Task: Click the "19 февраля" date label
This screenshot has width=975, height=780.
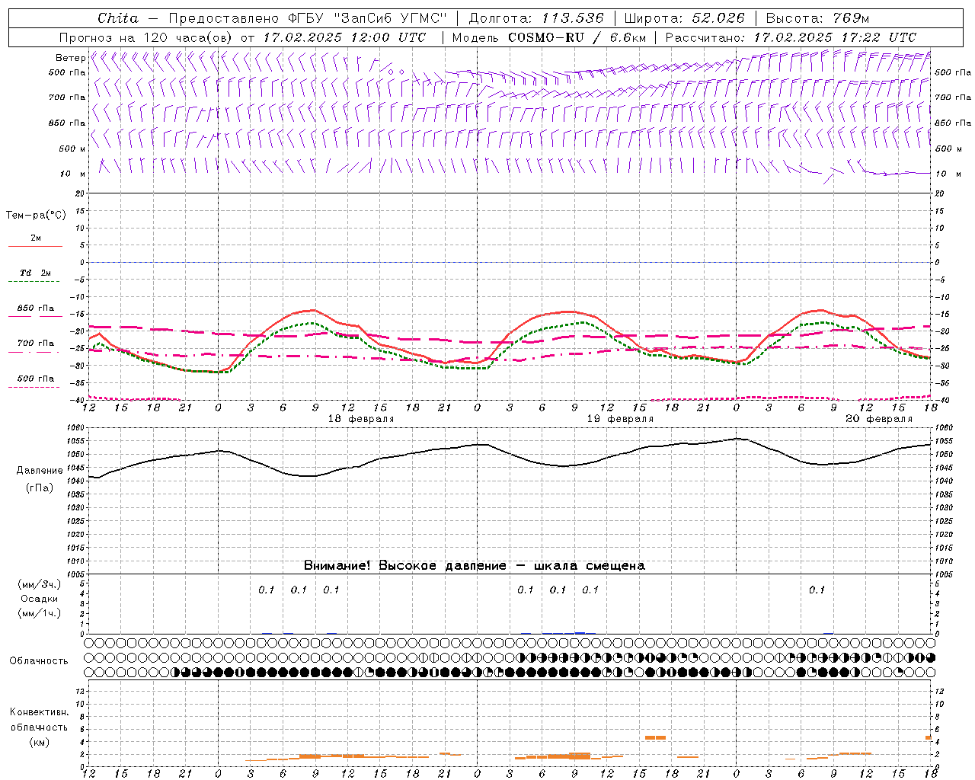Action: [620, 419]
